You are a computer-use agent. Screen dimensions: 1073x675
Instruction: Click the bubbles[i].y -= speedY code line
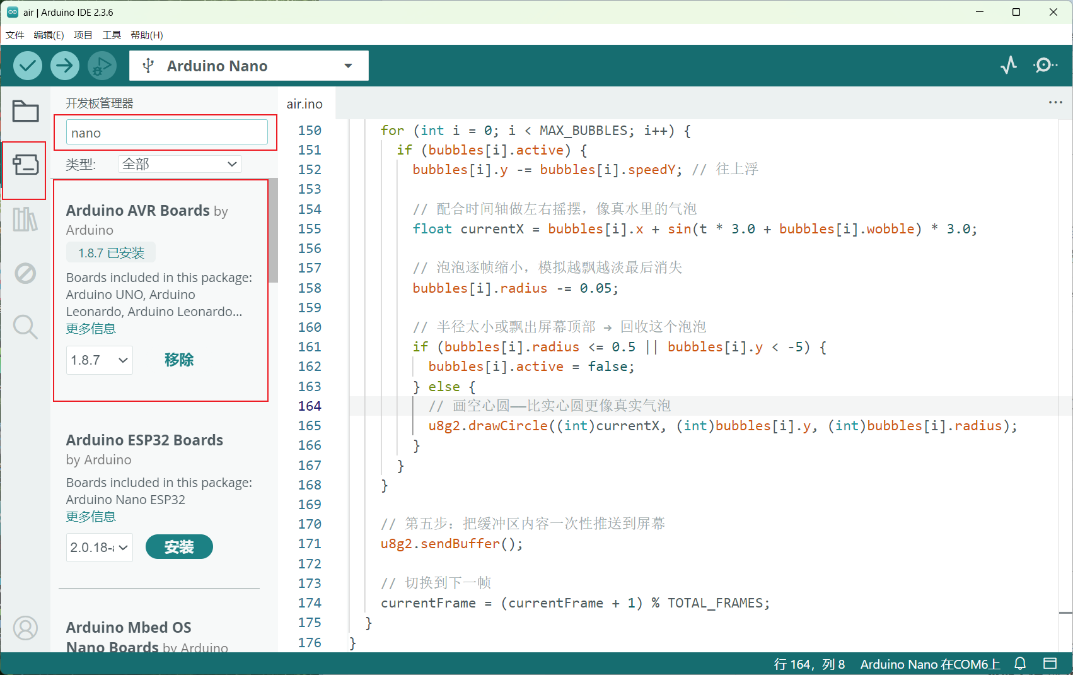pyautogui.click(x=585, y=170)
